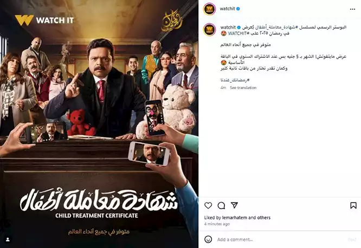Image resolution: width=361 pixels, height=248 pixels.
Task: Open the watchit avatar beside the caption
Action: [x=209, y=30]
